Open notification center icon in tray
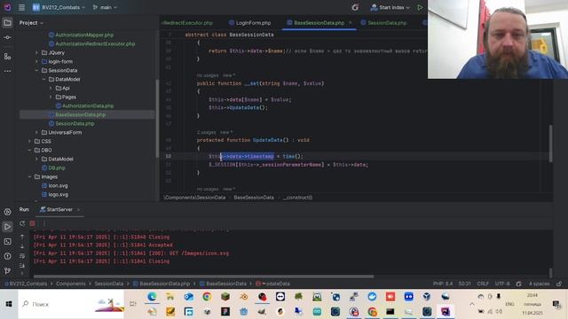The image size is (568, 319). click(556, 305)
